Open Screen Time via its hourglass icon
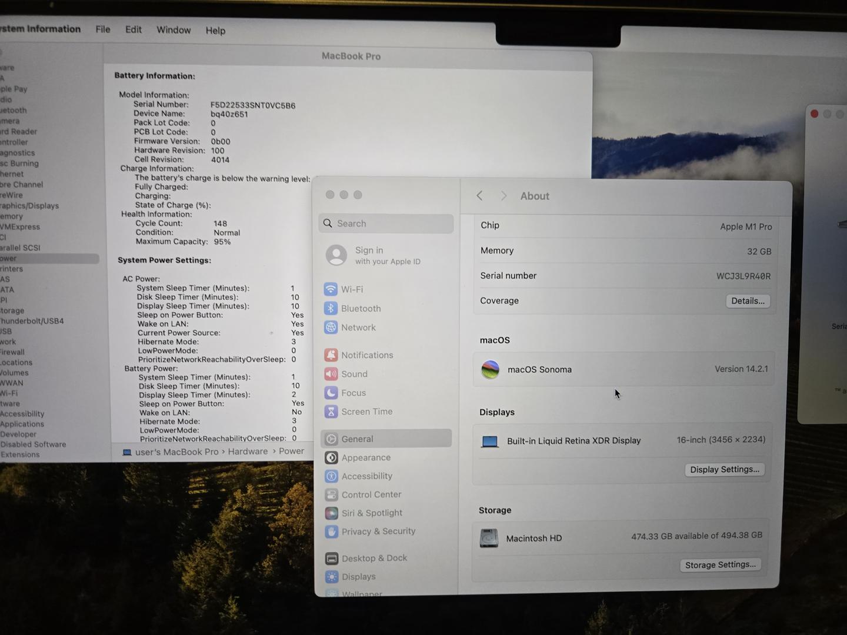This screenshot has height=635, width=847. tap(331, 412)
